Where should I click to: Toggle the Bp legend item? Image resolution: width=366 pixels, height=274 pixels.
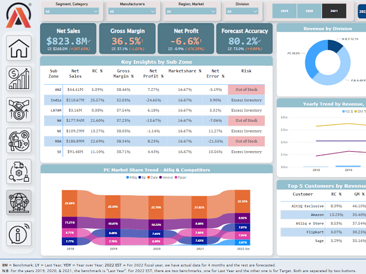[x=142, y=177]
